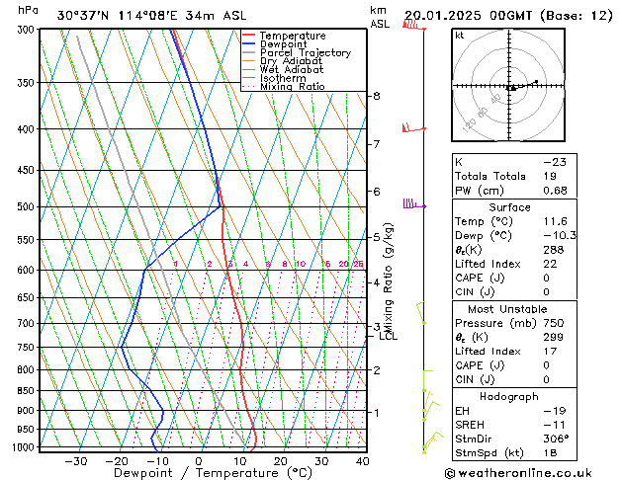
Task: Click the 40 temperature axis label
Action: (x=362, y=461)
